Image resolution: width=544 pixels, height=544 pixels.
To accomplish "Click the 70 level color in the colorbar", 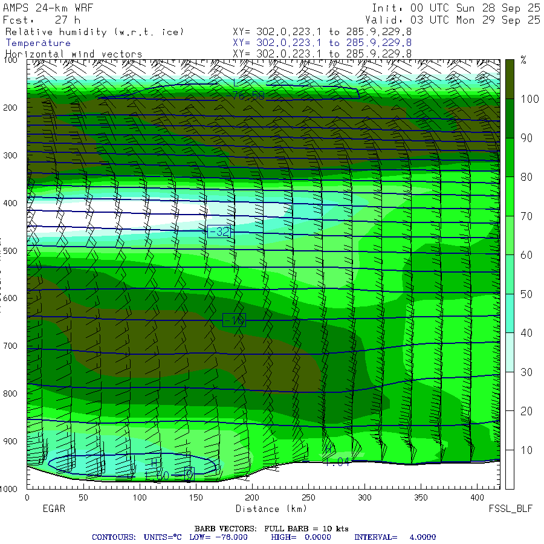I will 510,196.
